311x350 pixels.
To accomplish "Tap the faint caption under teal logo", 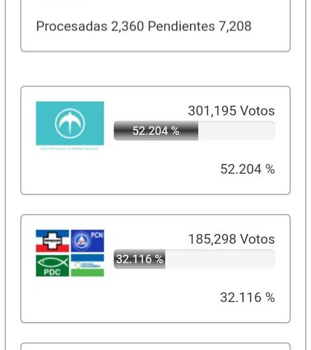I will point(69,148).
